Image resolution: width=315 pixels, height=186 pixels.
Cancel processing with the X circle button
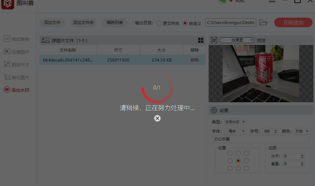pos(157,118)
